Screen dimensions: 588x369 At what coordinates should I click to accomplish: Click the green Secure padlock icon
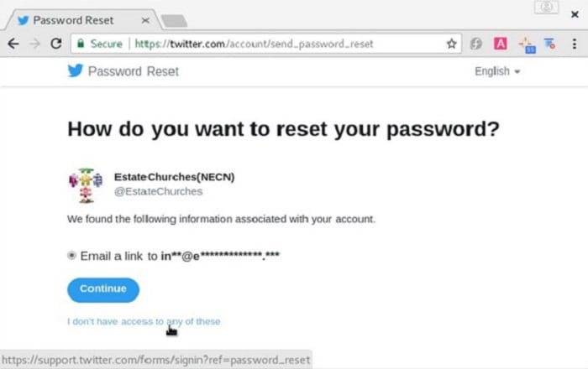[81, 44]
